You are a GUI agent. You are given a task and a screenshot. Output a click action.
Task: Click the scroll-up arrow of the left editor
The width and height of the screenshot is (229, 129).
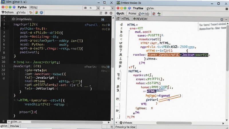(x=113, y=18)
